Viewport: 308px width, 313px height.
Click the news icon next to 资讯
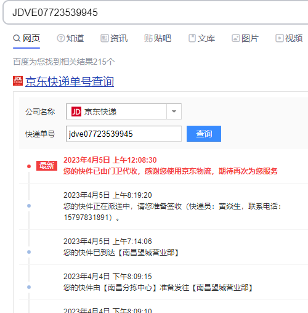point(105,38)
